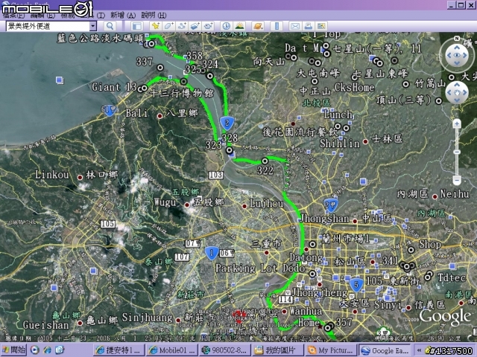Click zoom in plus button
Image resolution: width=477 pixels, height=357 pixels.
point(457,124)
